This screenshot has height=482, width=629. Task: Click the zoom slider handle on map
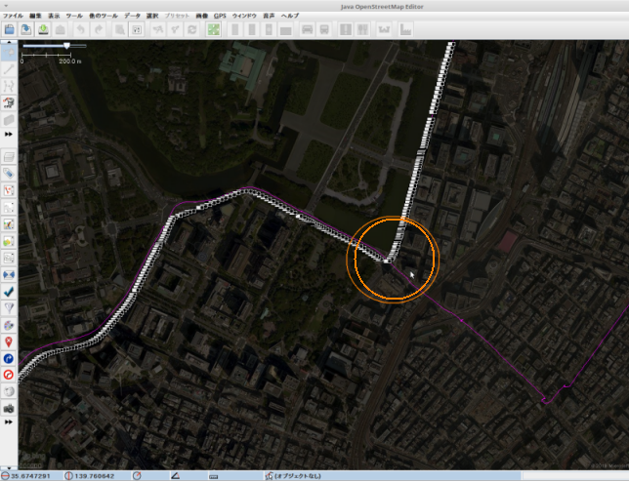66,46
